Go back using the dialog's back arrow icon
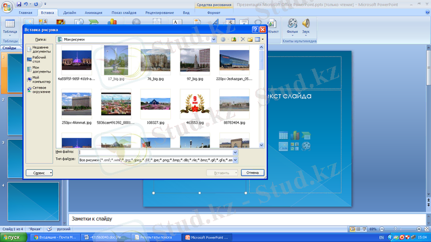Screen dimensions: 431x242 pyautogui.click(x=223, y=39)
